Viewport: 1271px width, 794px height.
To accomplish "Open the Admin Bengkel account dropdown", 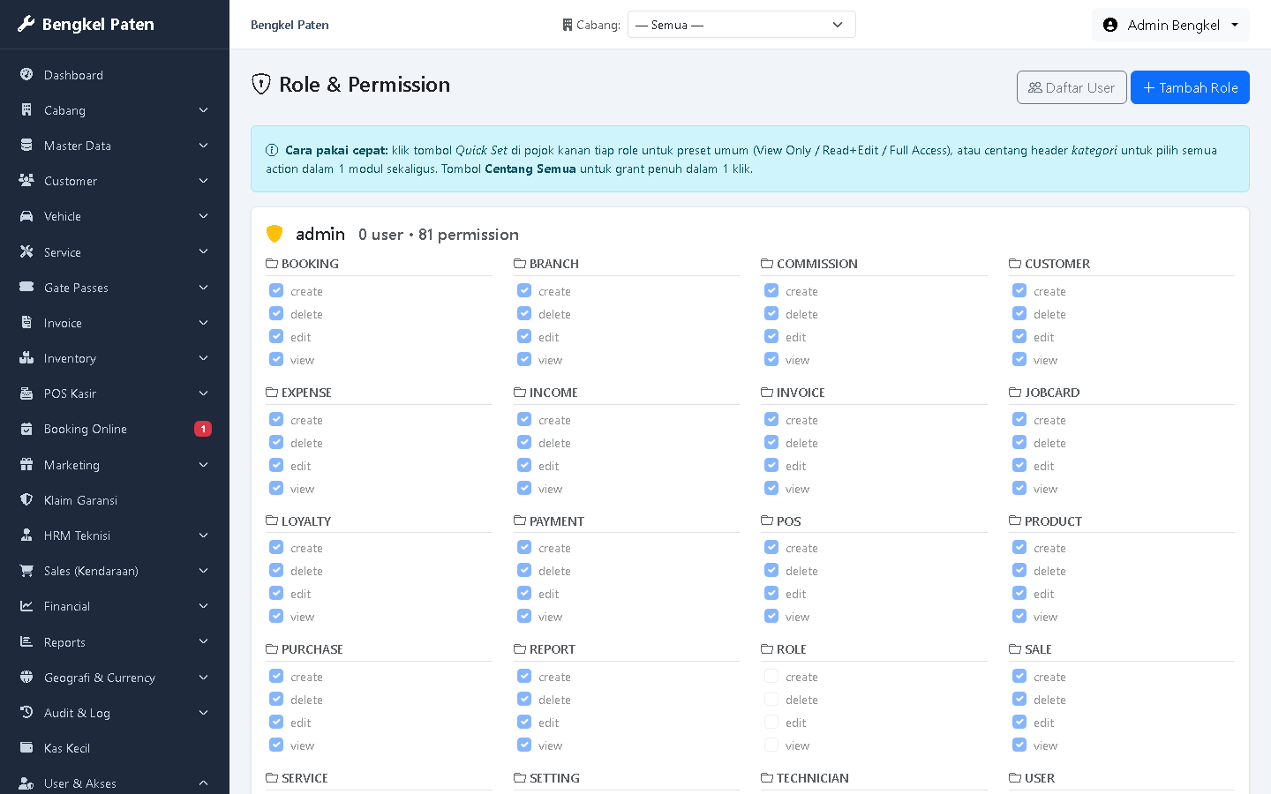I will click(1171, 25).
